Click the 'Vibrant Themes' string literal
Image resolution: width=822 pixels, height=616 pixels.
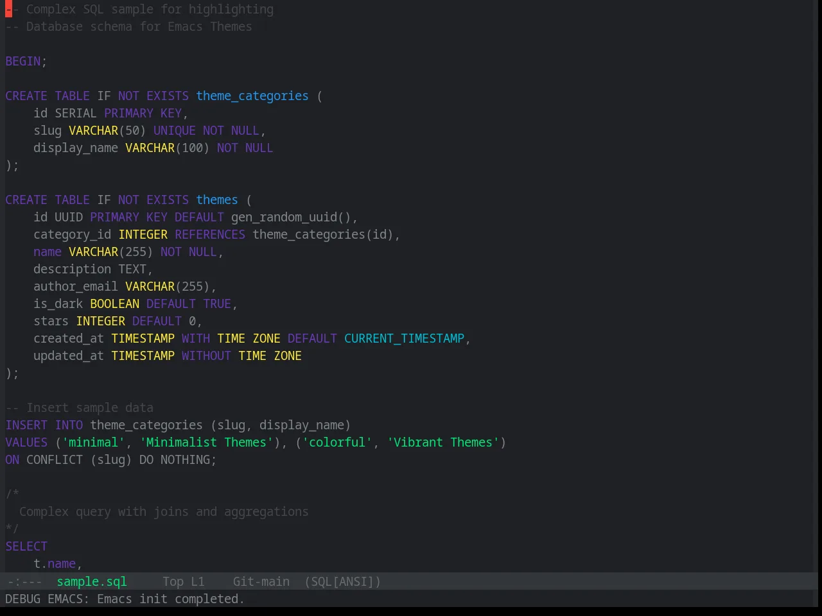click(x=443, y=442)
